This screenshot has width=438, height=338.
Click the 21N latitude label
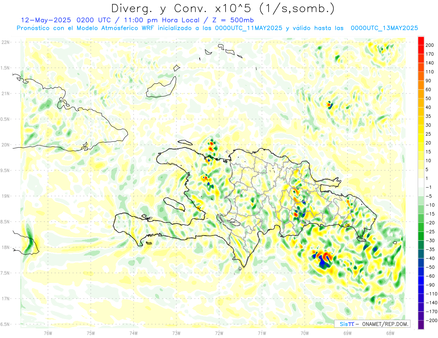(x=5, y=93)
